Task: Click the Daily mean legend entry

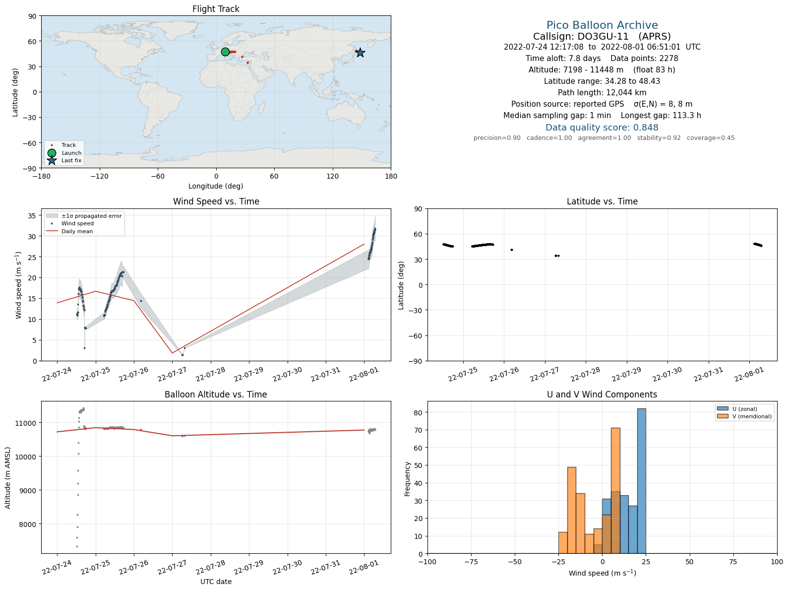Action: (69, 231)
